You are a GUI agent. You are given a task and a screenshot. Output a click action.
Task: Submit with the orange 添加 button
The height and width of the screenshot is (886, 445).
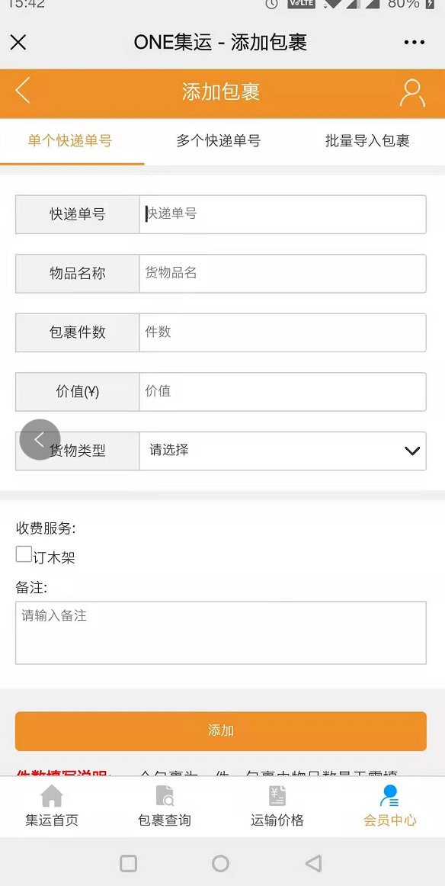pos(221,730)
